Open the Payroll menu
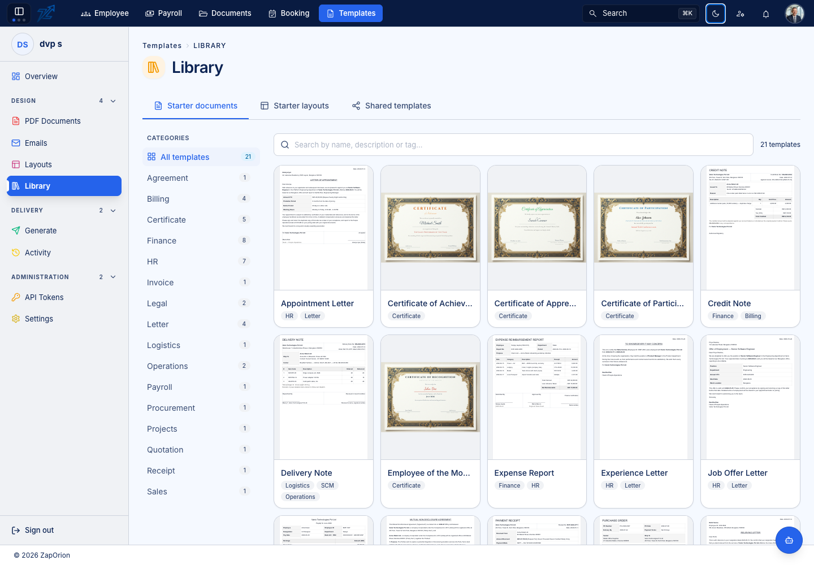This screenshot has width=814, height=565. 163,13
